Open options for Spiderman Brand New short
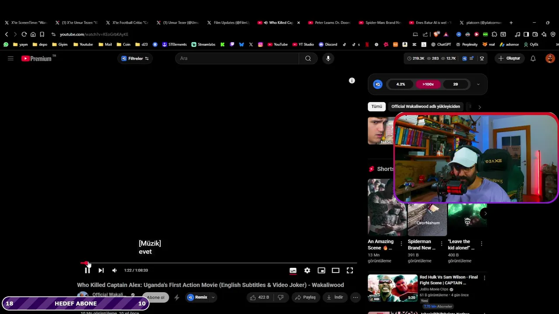Viewport: 559px width, 314px height. pyautogui.click(x=441, y=244)
